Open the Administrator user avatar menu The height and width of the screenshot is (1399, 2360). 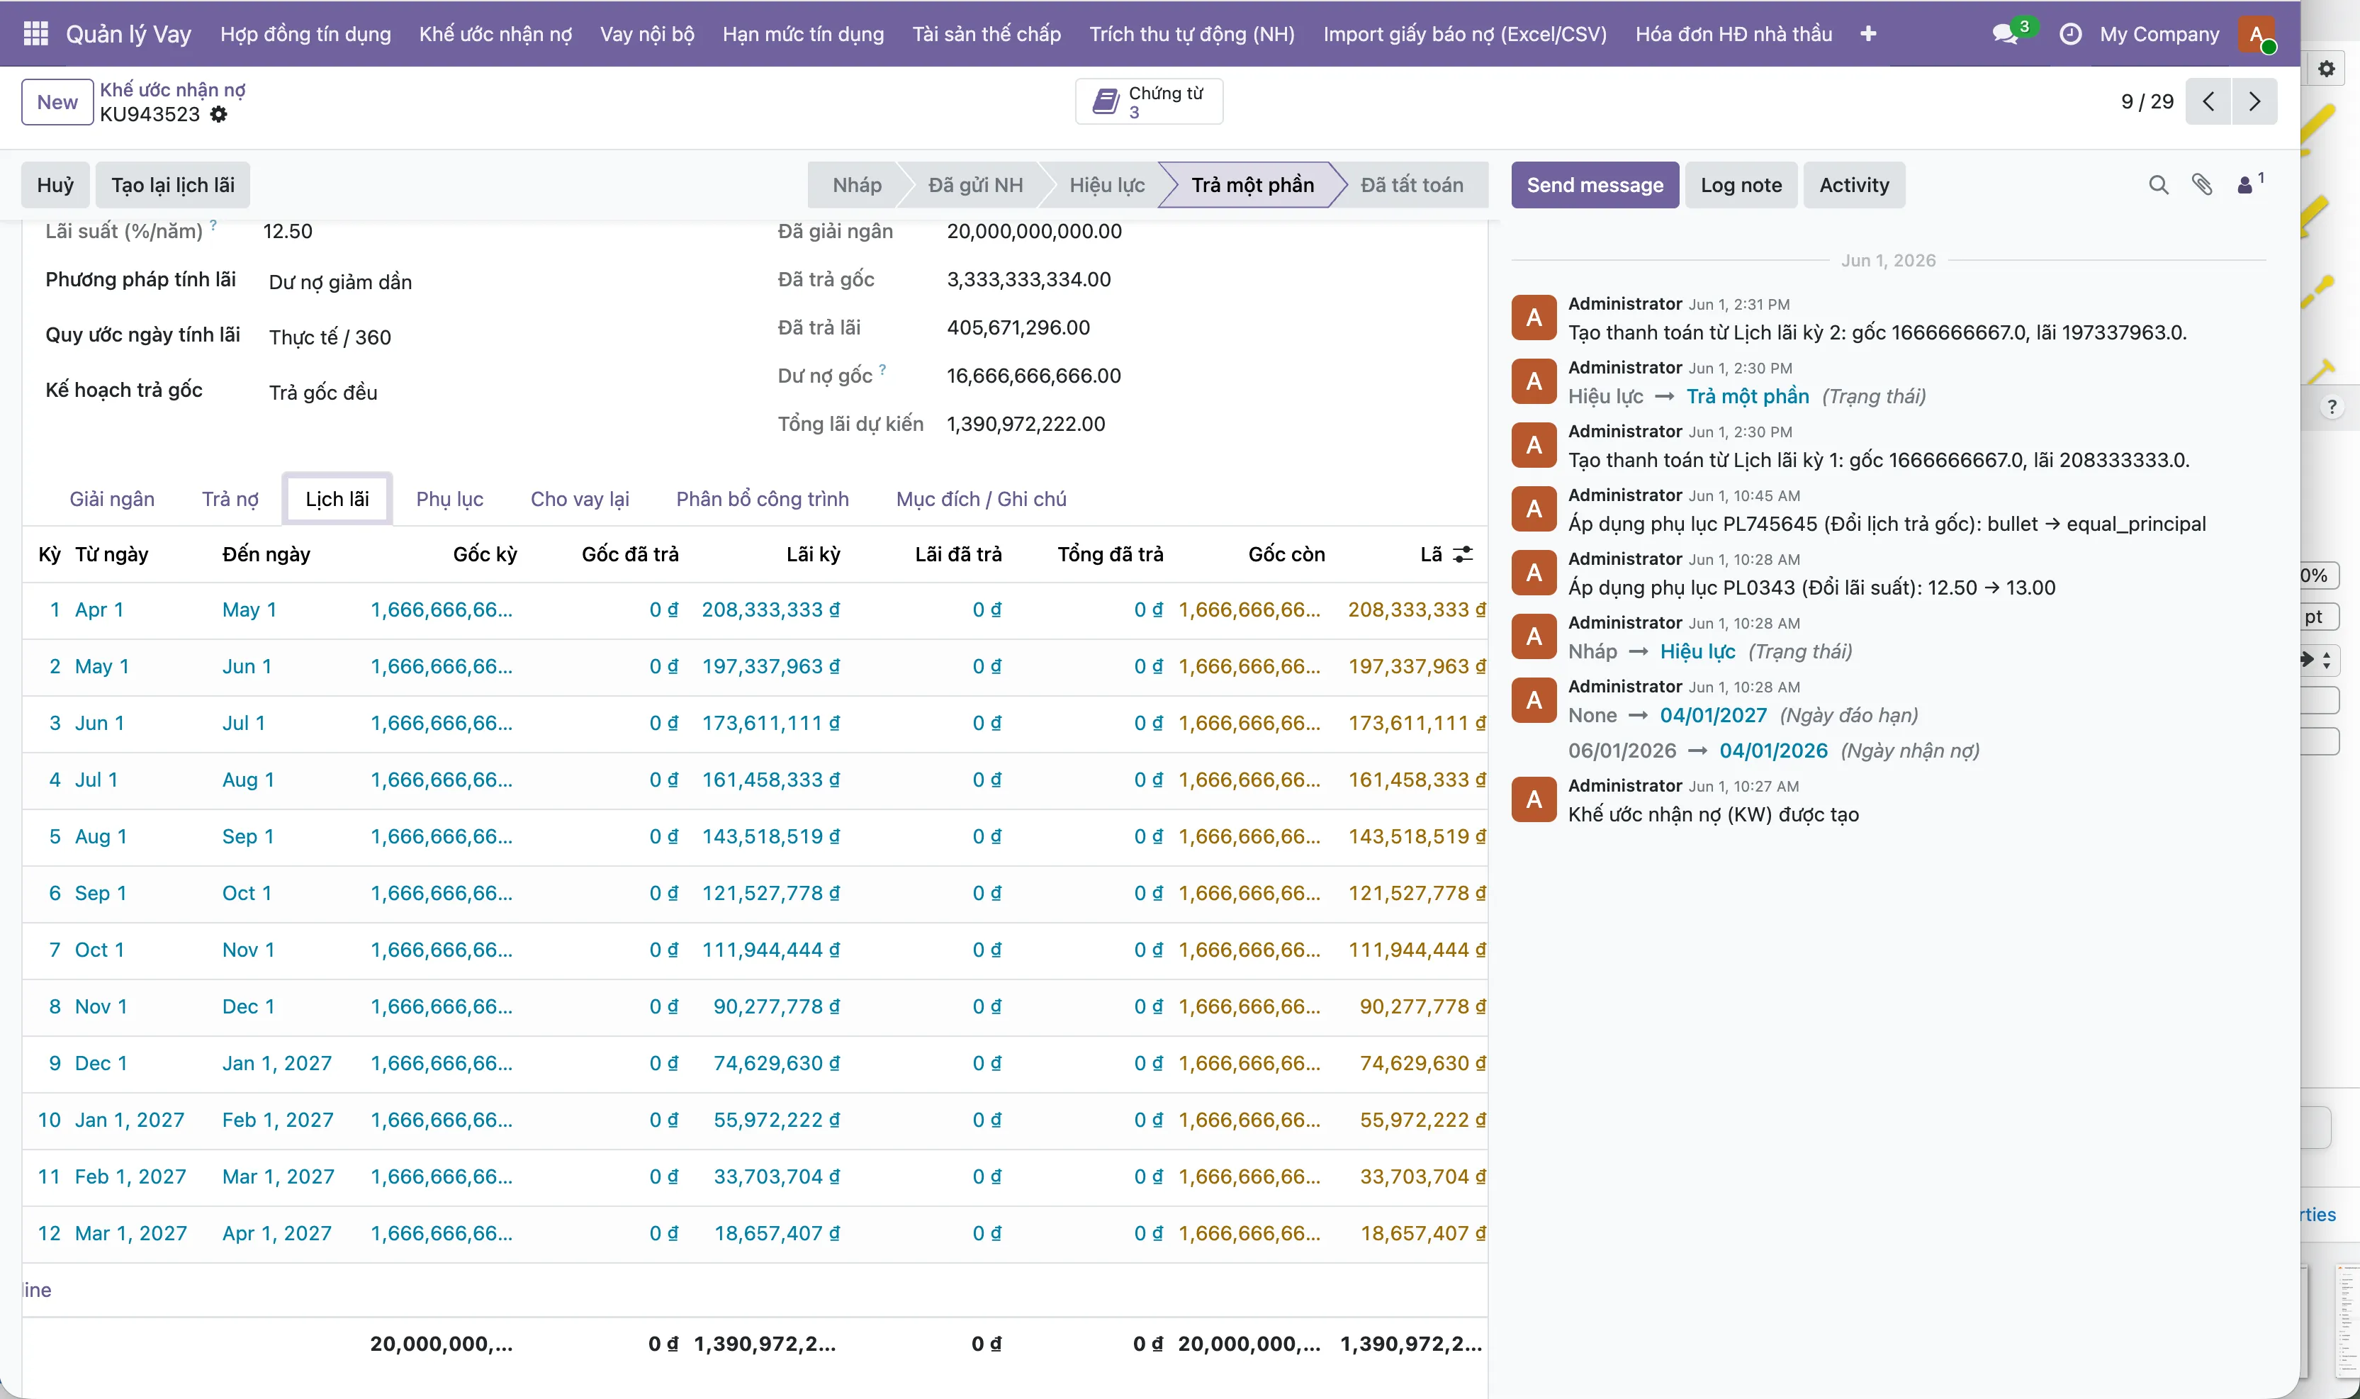tap(2257, 34)
